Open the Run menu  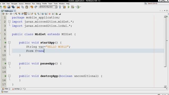[34, 4]
